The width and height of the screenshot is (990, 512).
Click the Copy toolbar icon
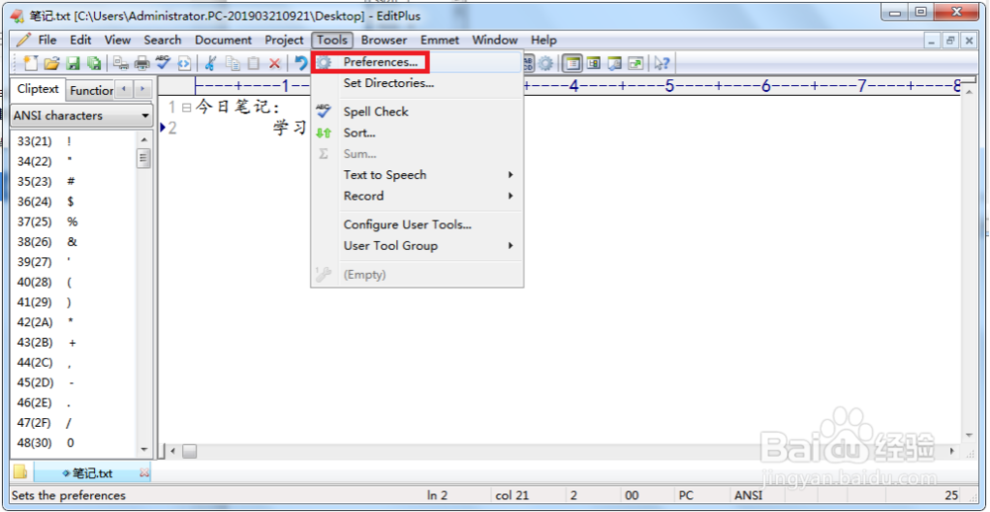click(x=233, y=63)
